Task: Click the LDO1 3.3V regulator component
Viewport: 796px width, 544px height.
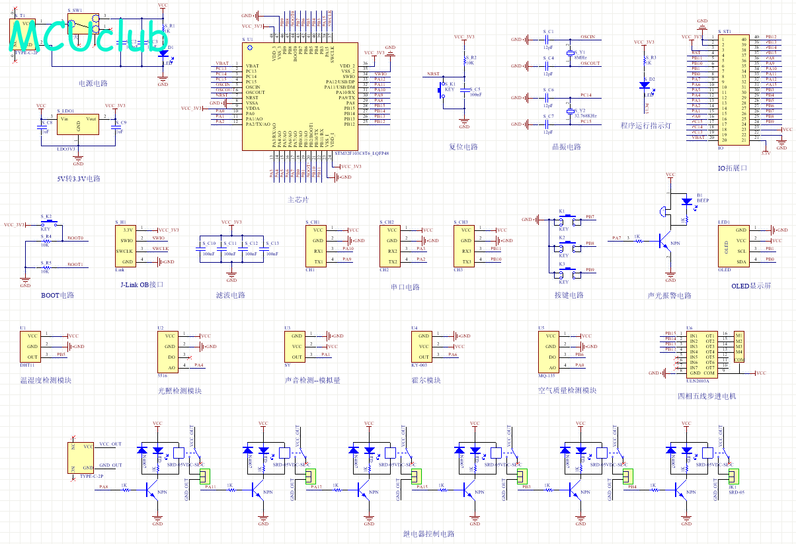Action: pyautogui.click(x=79, y=124)
